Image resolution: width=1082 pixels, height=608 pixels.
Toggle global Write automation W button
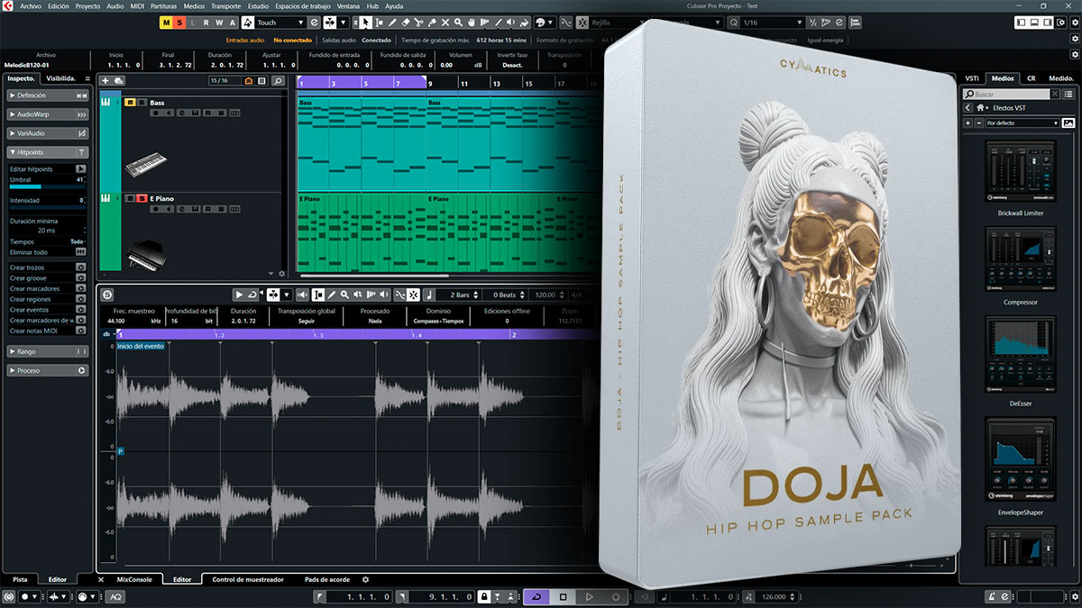pyautogui.click(x=220, y=22)
